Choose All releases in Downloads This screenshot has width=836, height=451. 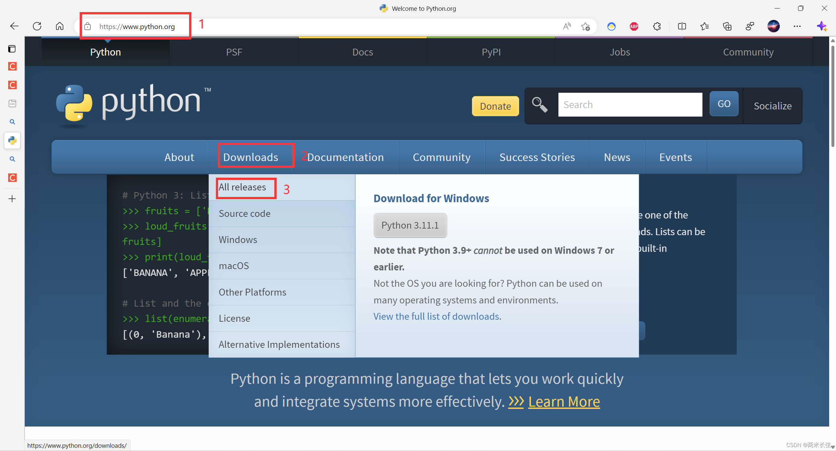[x=282, y=187]
